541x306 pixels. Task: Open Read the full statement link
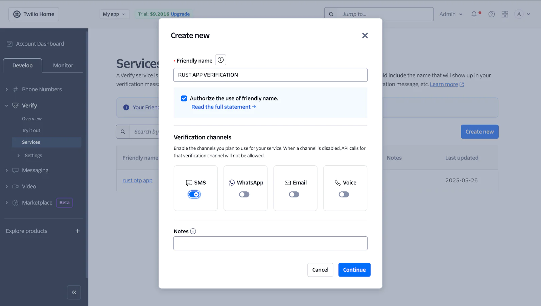point(223,107)
